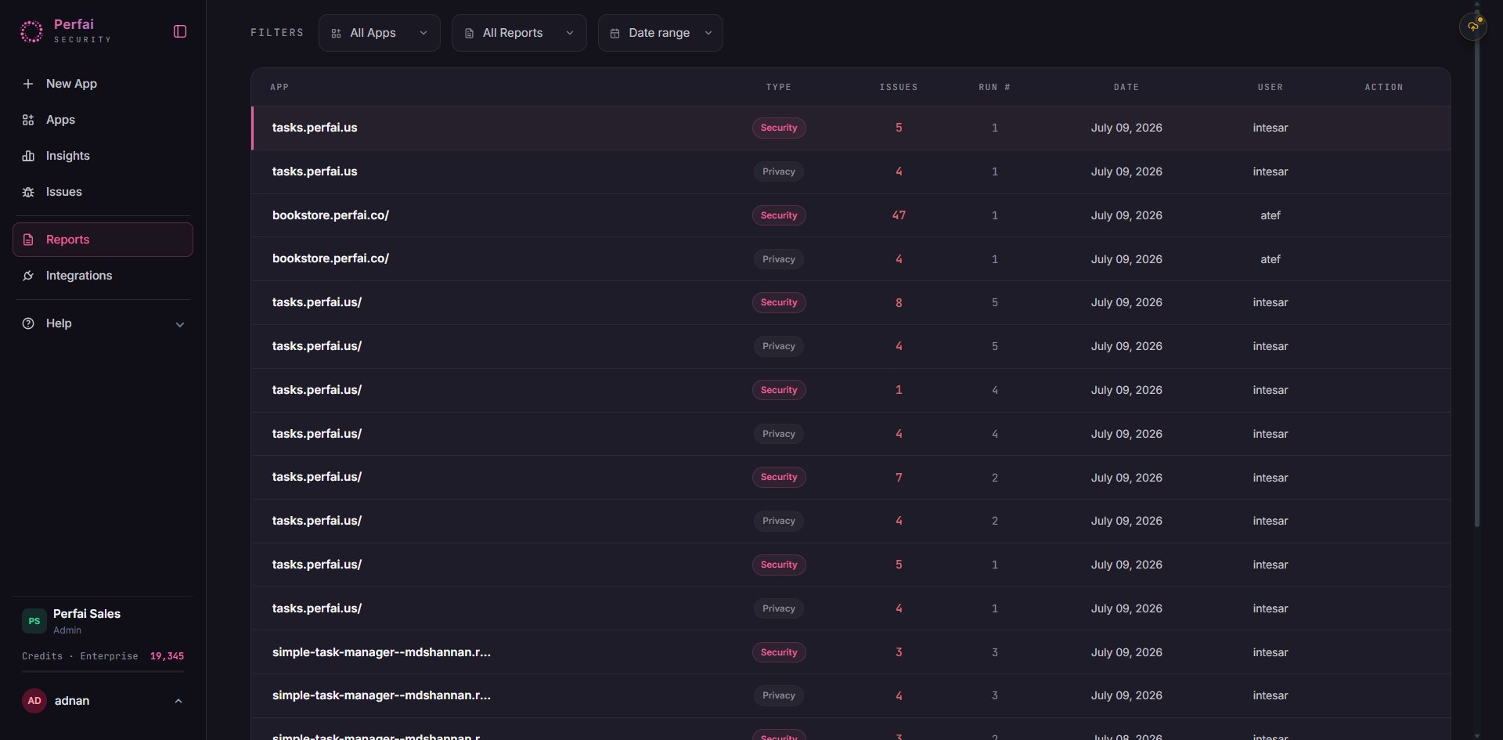Click the DATE column header
The width and height of the screenshot is (1503, 740).
(1126, 87)
